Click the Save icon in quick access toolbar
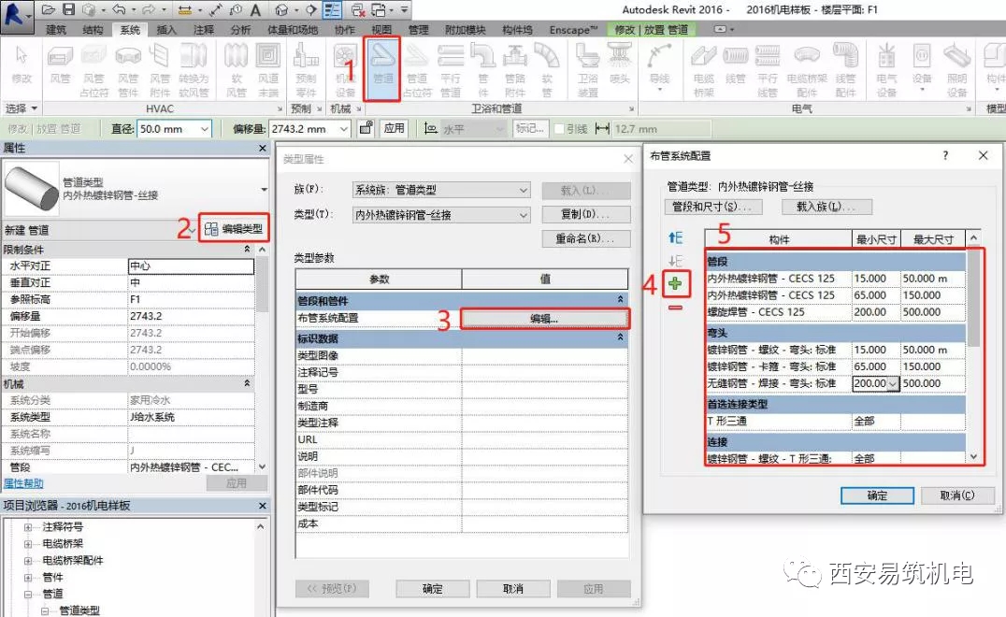The height and width of the screenshot is (617, 1006). 68,9
